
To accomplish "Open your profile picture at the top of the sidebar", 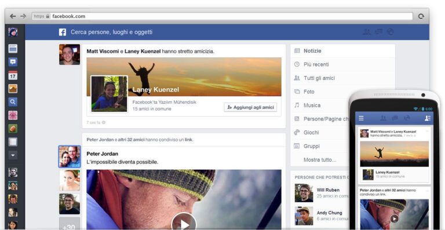I will point(13,32).
